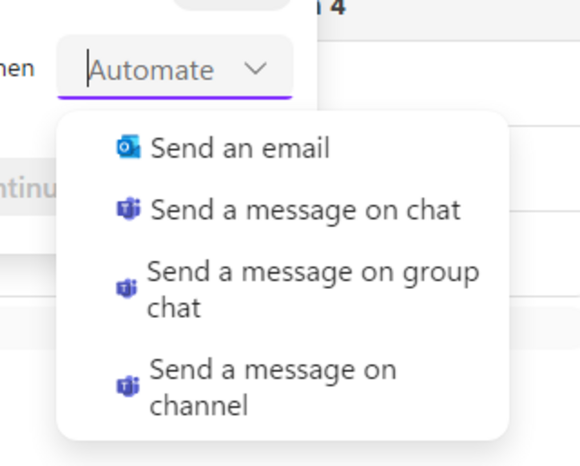Click inside the Automate combo box text
The width and height of the screenshot is (580, 466).
point(152,71)
